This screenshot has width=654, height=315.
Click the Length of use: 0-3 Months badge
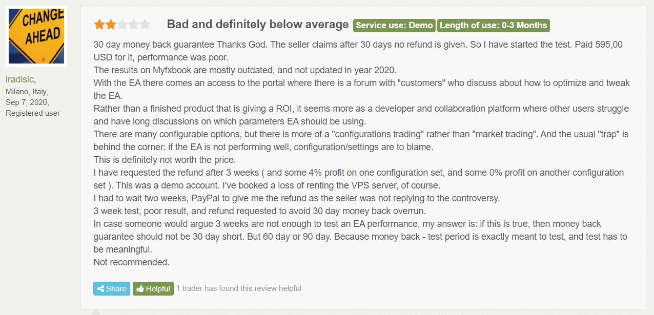pos(494,25)
